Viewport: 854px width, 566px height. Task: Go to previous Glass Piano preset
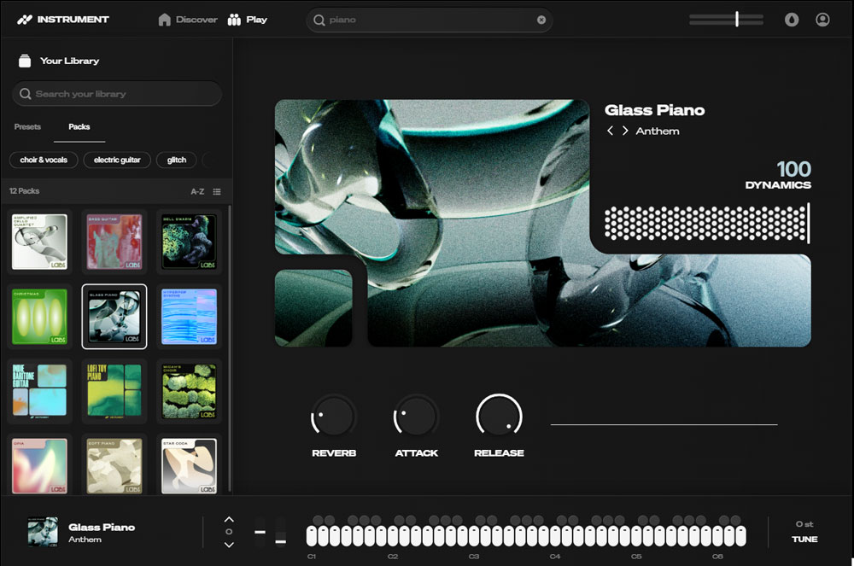click(610, 131)
